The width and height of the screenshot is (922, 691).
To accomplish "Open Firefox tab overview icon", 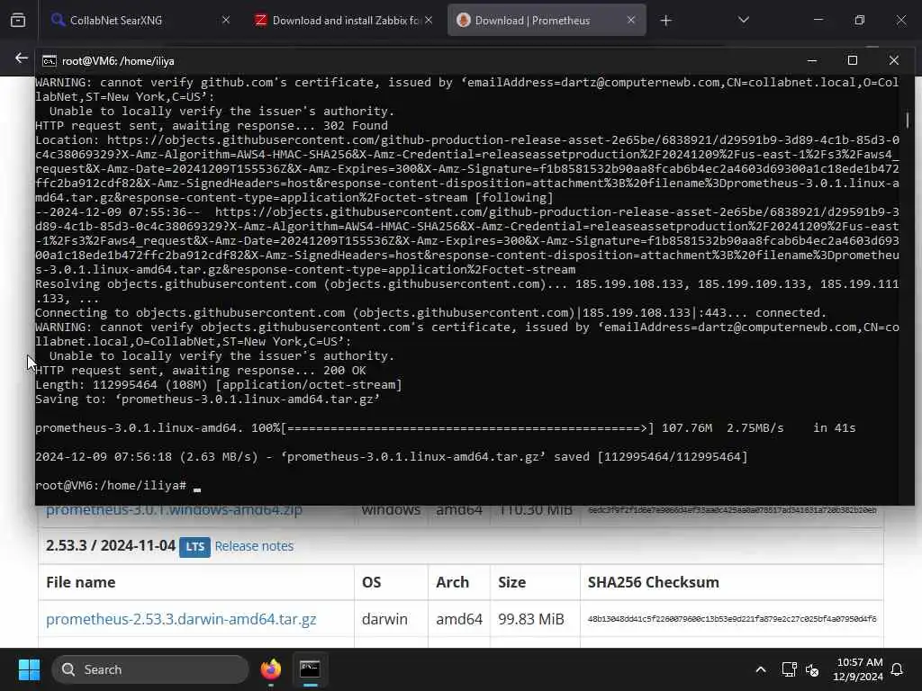I will [18, 21].
